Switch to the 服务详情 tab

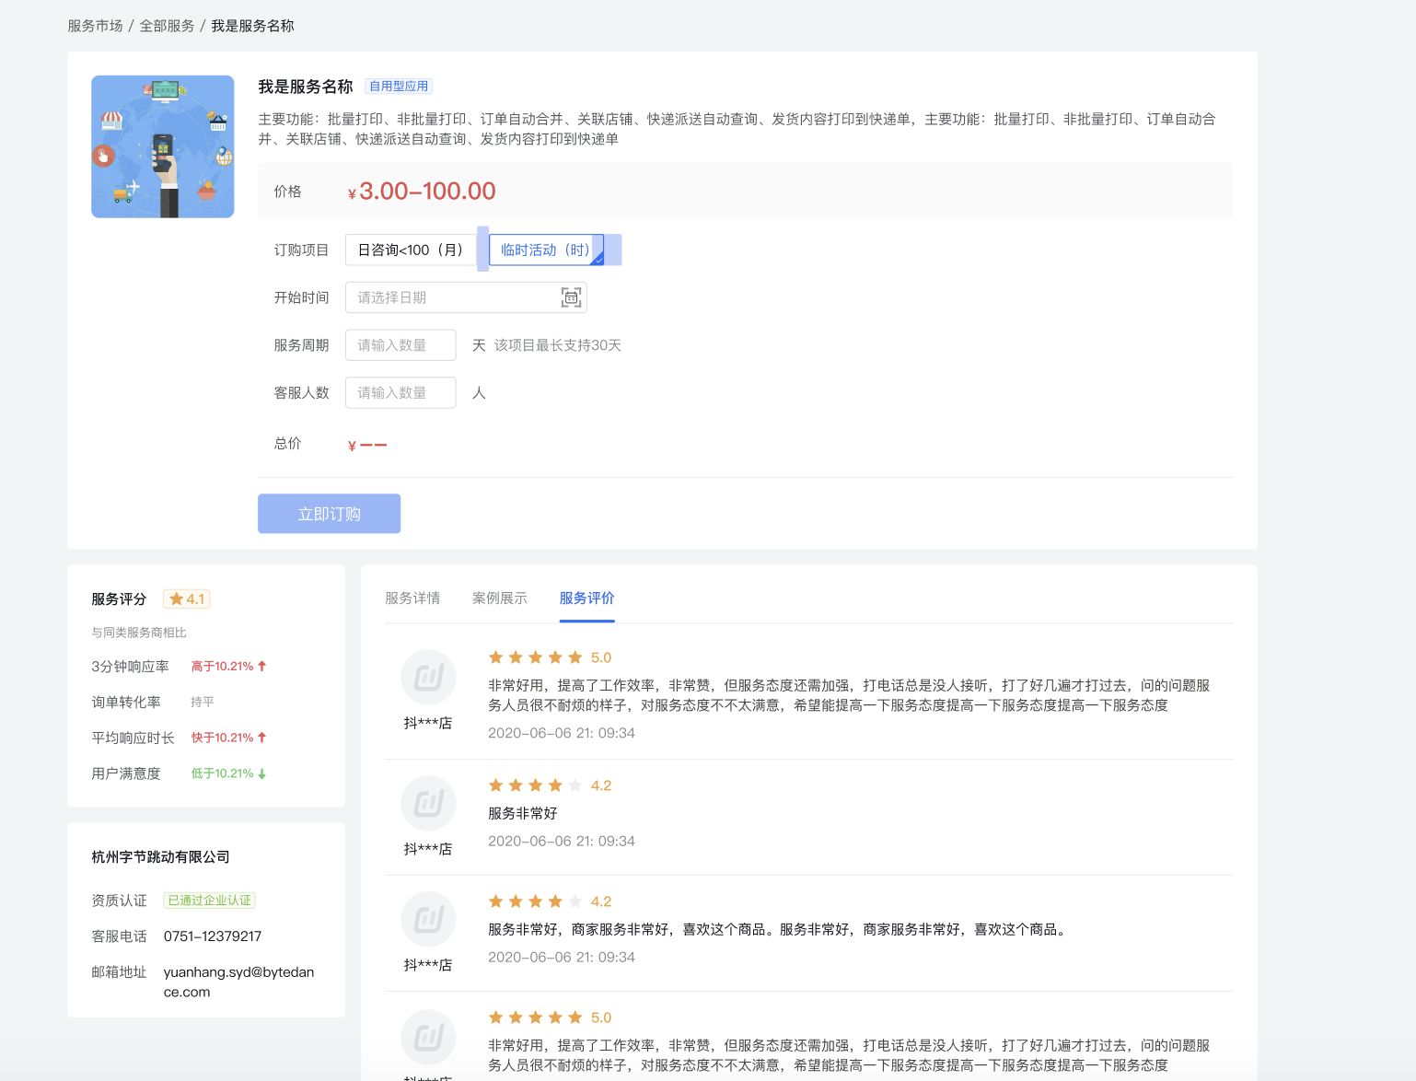pos(412,599)
